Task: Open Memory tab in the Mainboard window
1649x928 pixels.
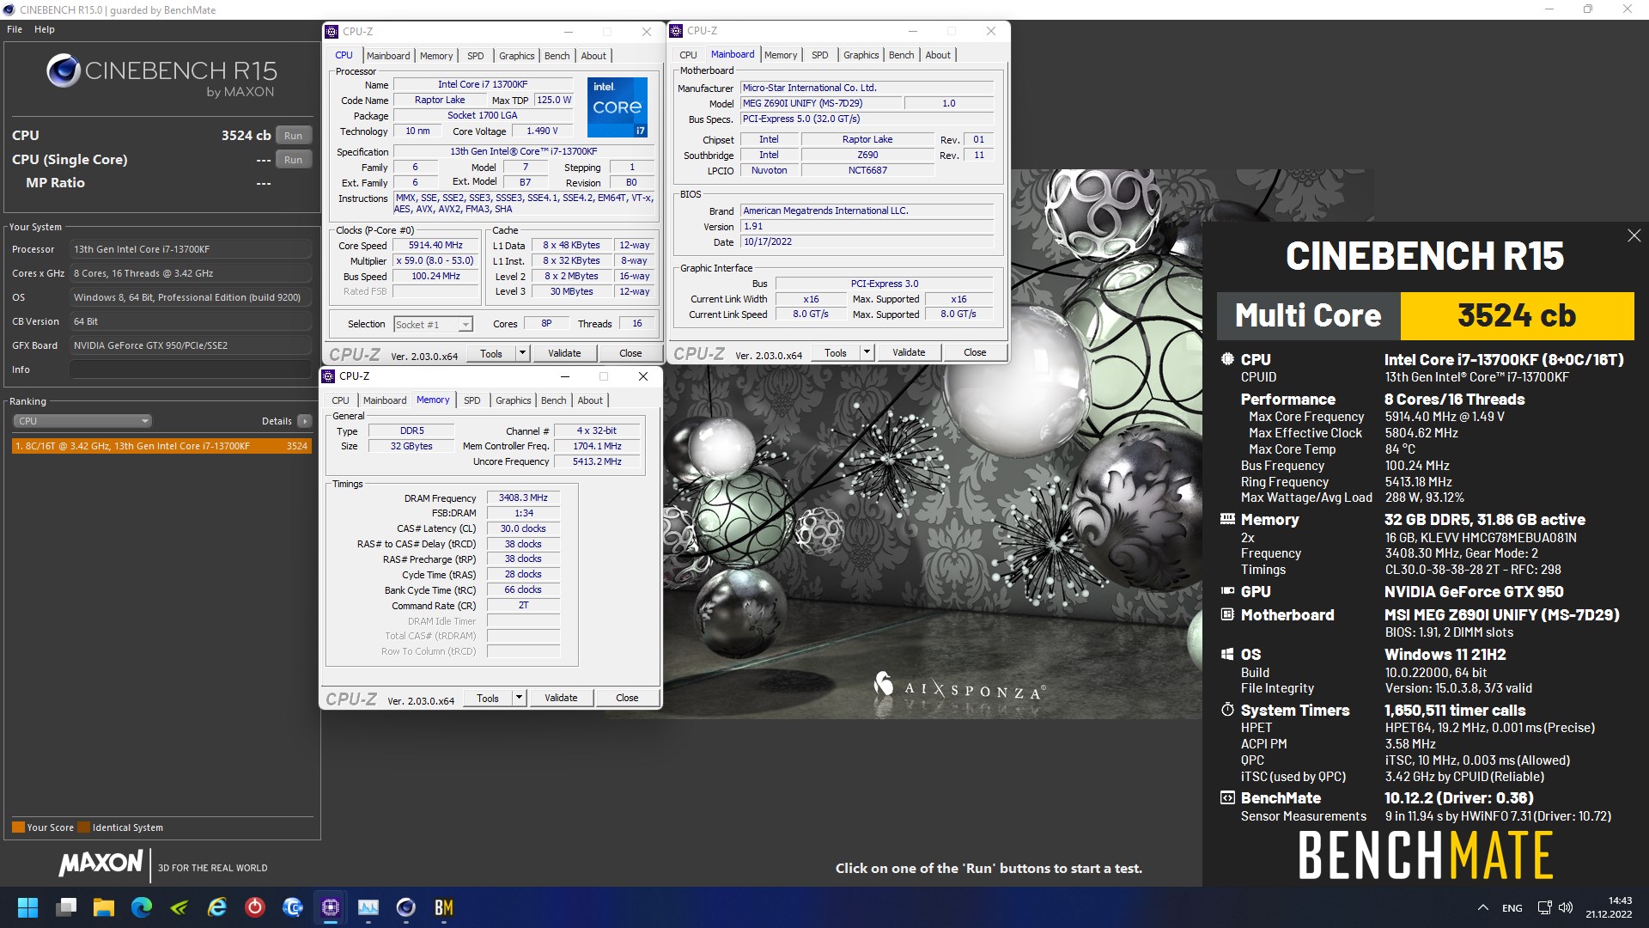Action: pos(781,55)
